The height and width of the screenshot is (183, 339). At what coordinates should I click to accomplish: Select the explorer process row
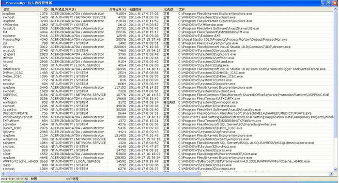pyautogui.click(x=168, y=36)
